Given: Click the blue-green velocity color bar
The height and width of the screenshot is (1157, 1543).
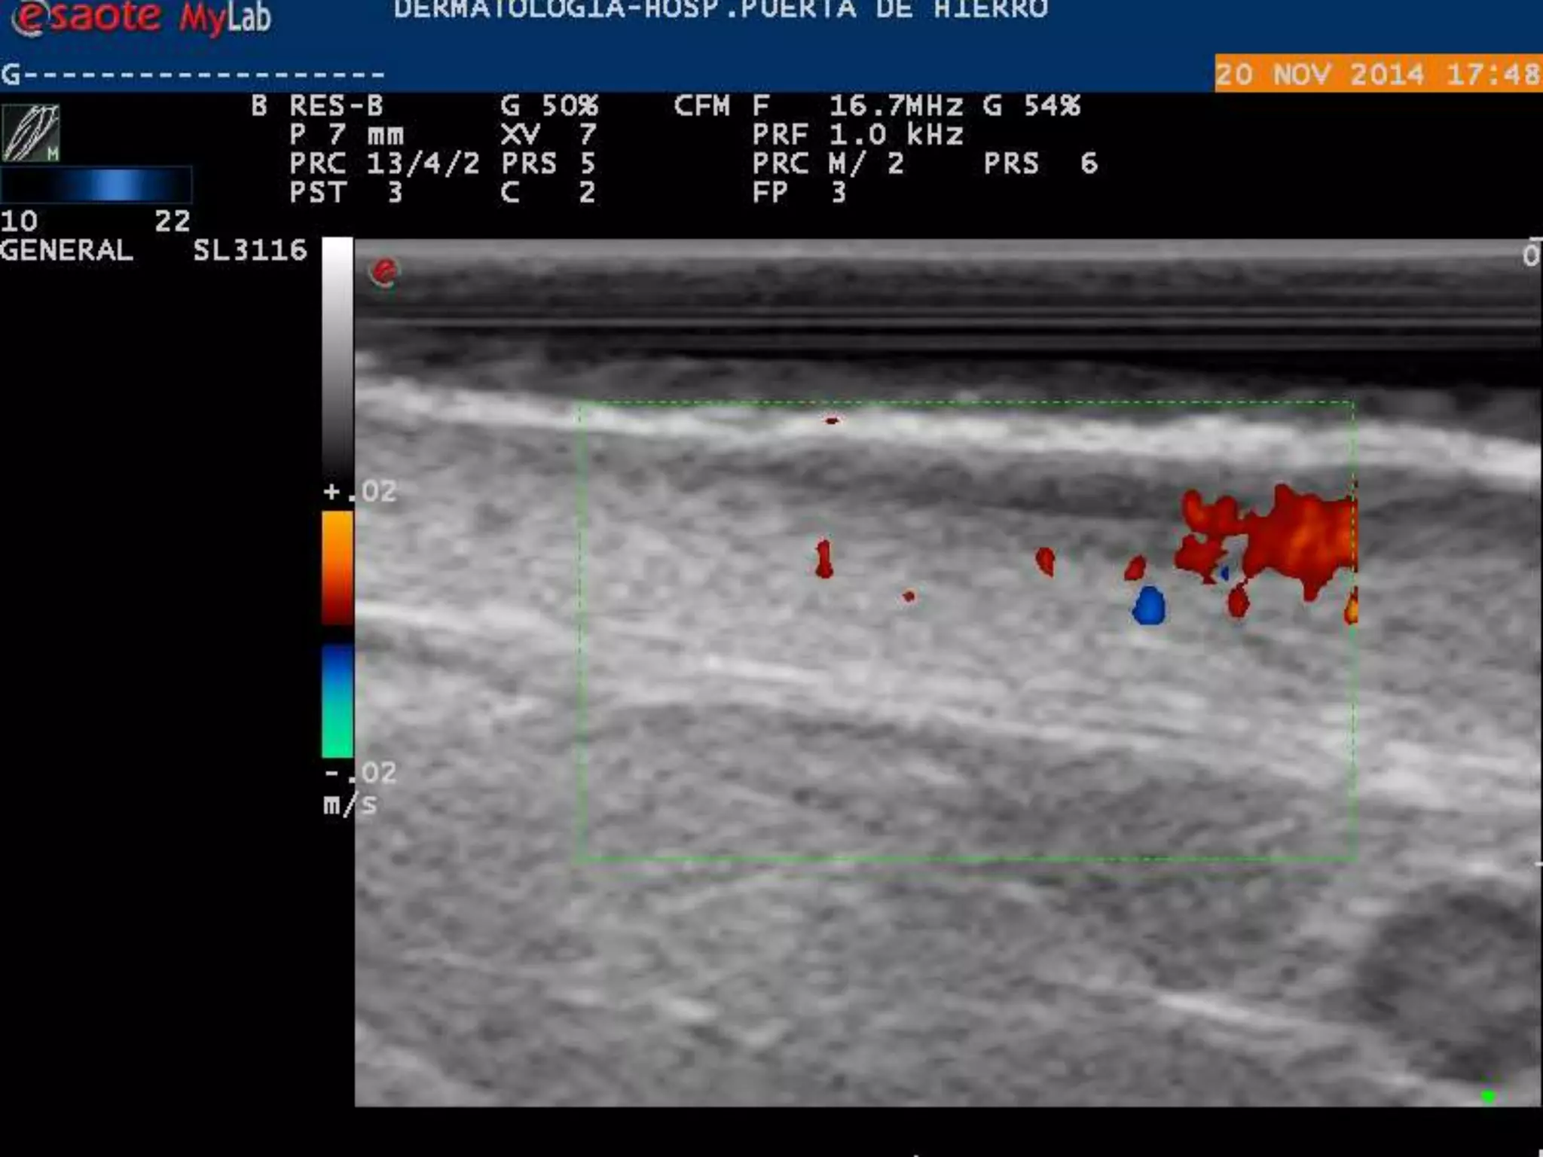Looking at the screenshot, I should click(x=337, y=701).
